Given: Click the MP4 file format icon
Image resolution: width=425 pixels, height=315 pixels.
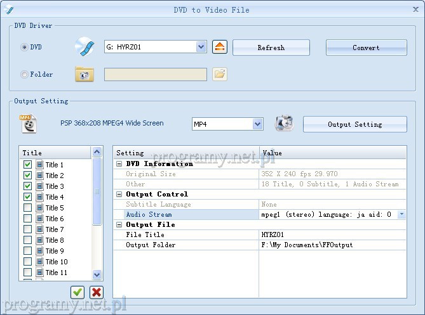Looking at the screenshot, I should (28, 124).
